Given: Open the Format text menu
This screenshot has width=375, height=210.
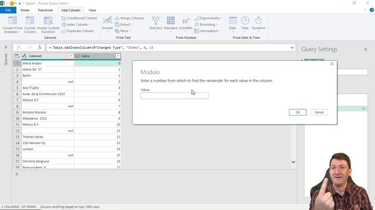Looking at the screenshot, I should pyautogui.click(x=107, y=24).
